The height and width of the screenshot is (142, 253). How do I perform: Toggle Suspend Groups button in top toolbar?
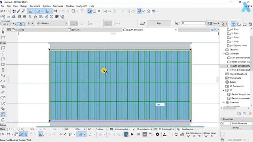(90, 11)
